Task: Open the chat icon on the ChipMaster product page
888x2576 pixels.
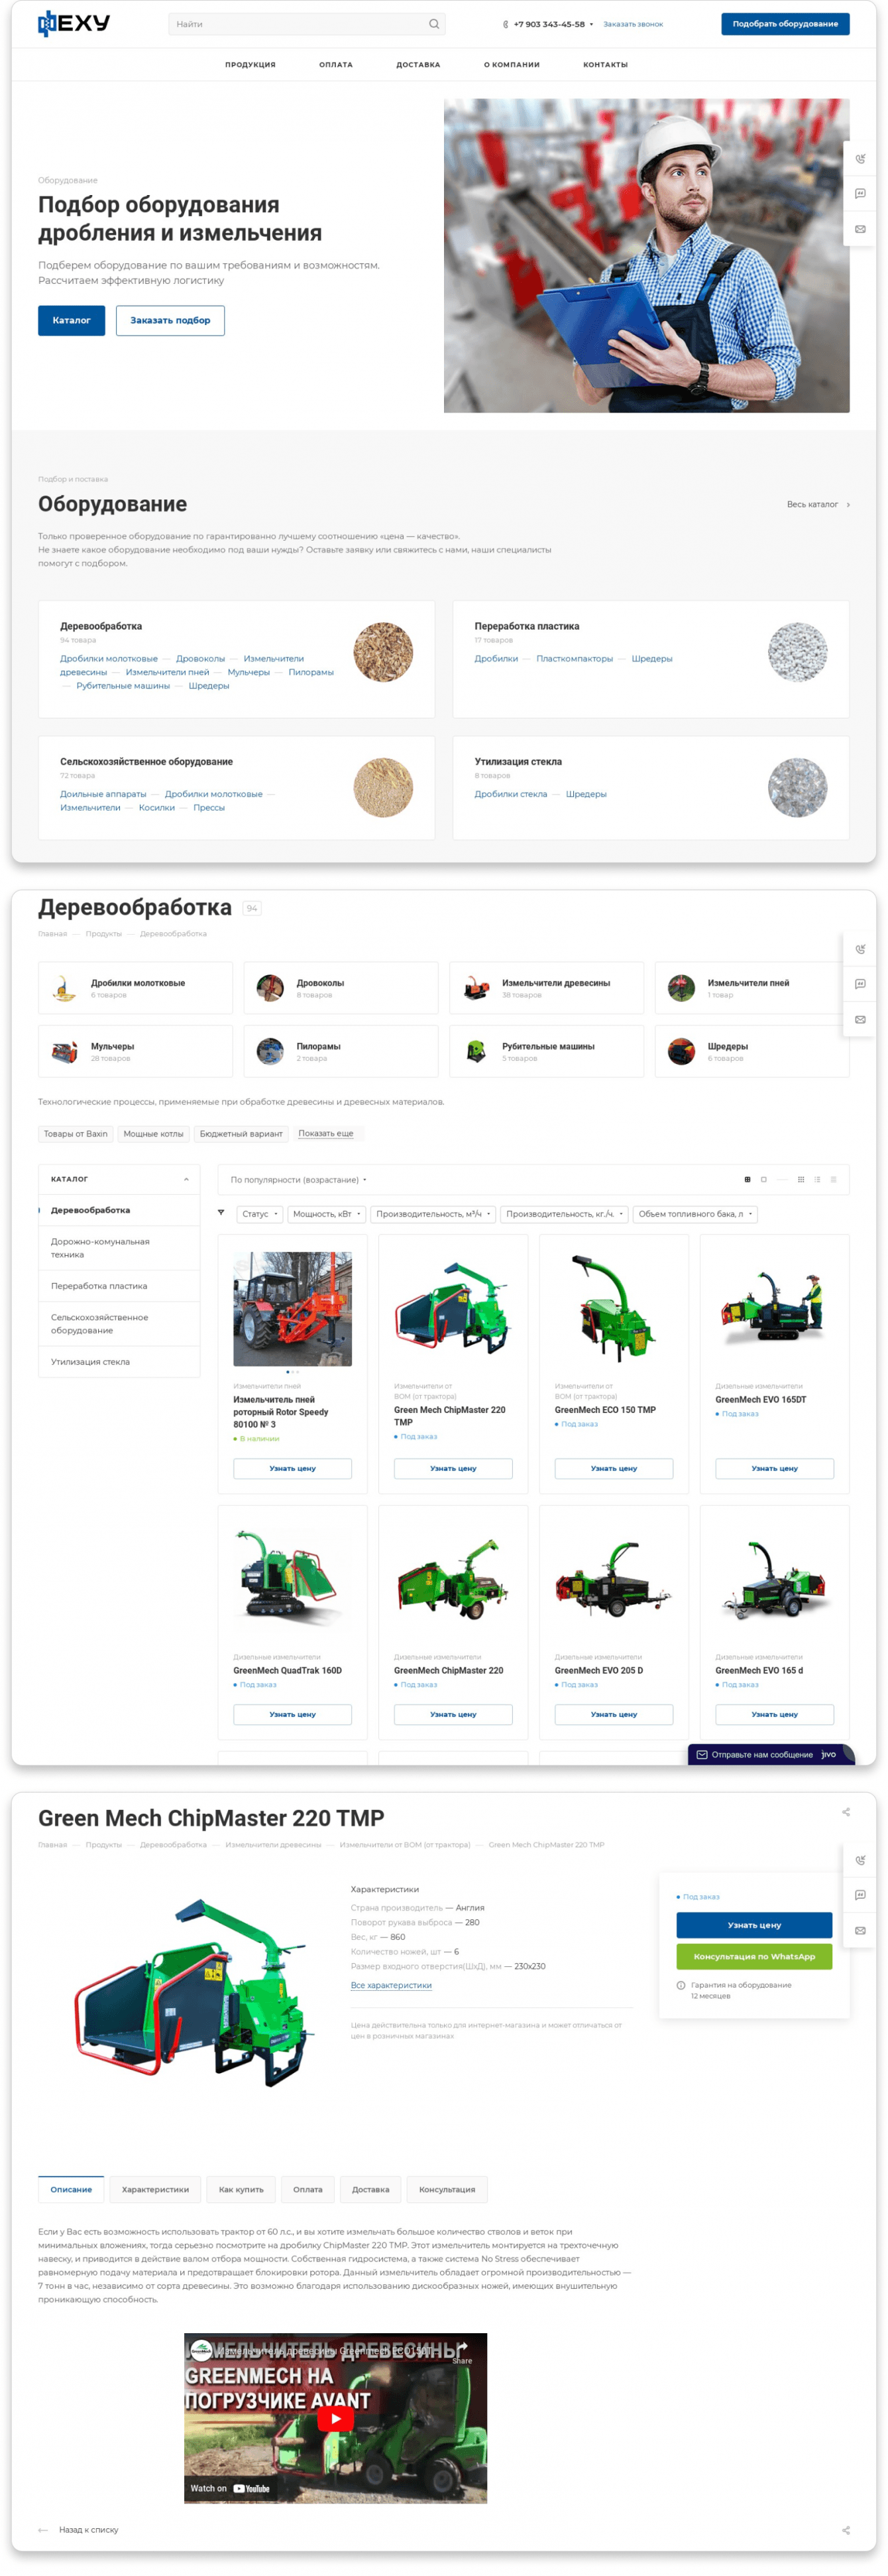Action: pyautogui.click(x=860, y=1895)
